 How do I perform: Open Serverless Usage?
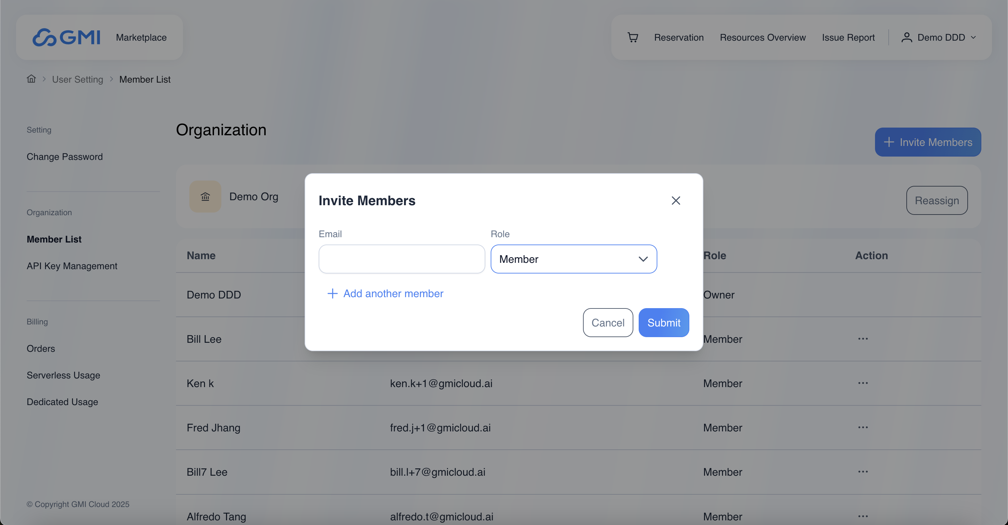click(63, 375)
